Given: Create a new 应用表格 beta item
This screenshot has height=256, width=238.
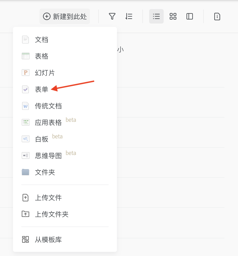Looking at the screenshot, I should [x=65, y=123].
